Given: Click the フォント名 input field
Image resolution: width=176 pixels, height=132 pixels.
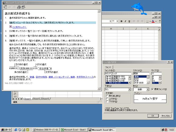Looking at the screenshot, I should coord(118,74).
